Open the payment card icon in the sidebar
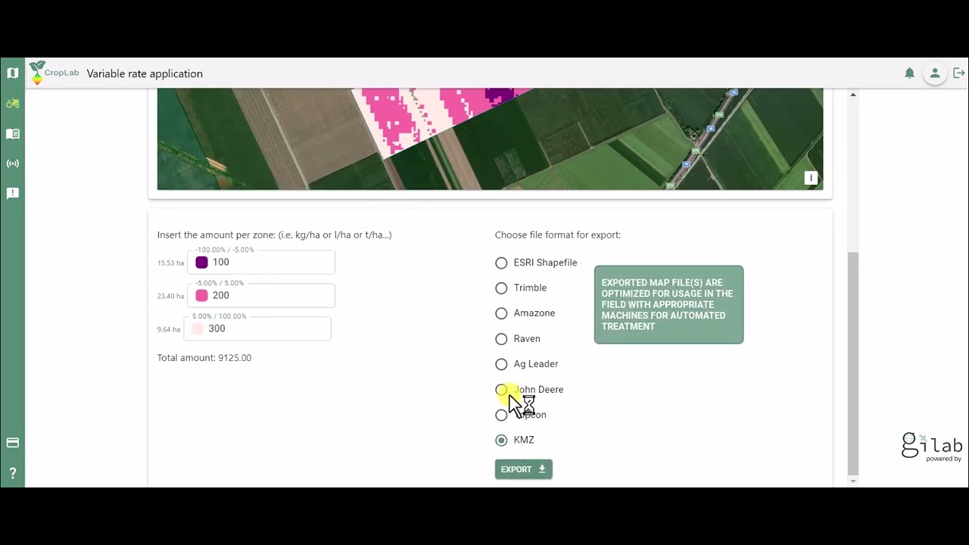This screenshot has width=969, height=545. point(12,443)
